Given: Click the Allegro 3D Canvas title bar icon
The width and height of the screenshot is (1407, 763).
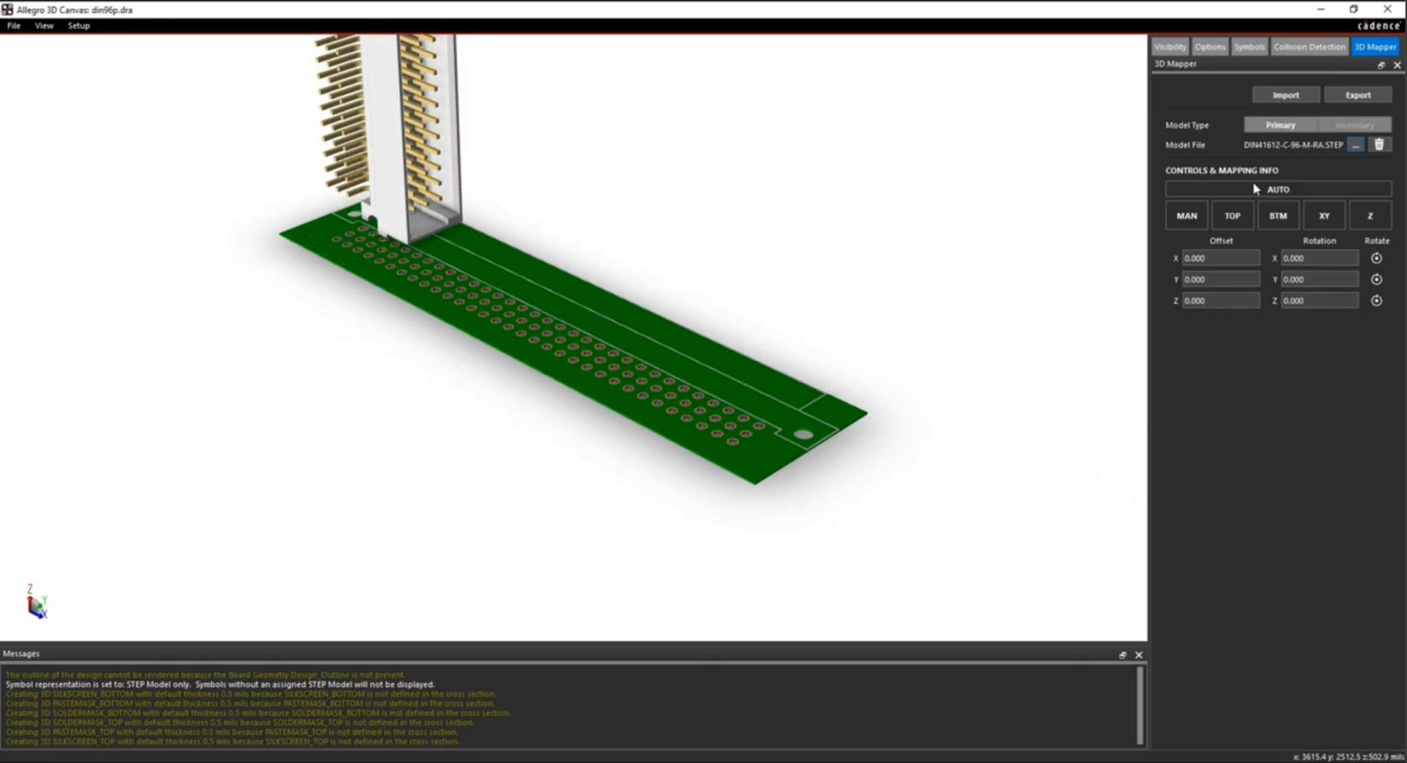Looking at the screenshot, I should tap(7, 9).
